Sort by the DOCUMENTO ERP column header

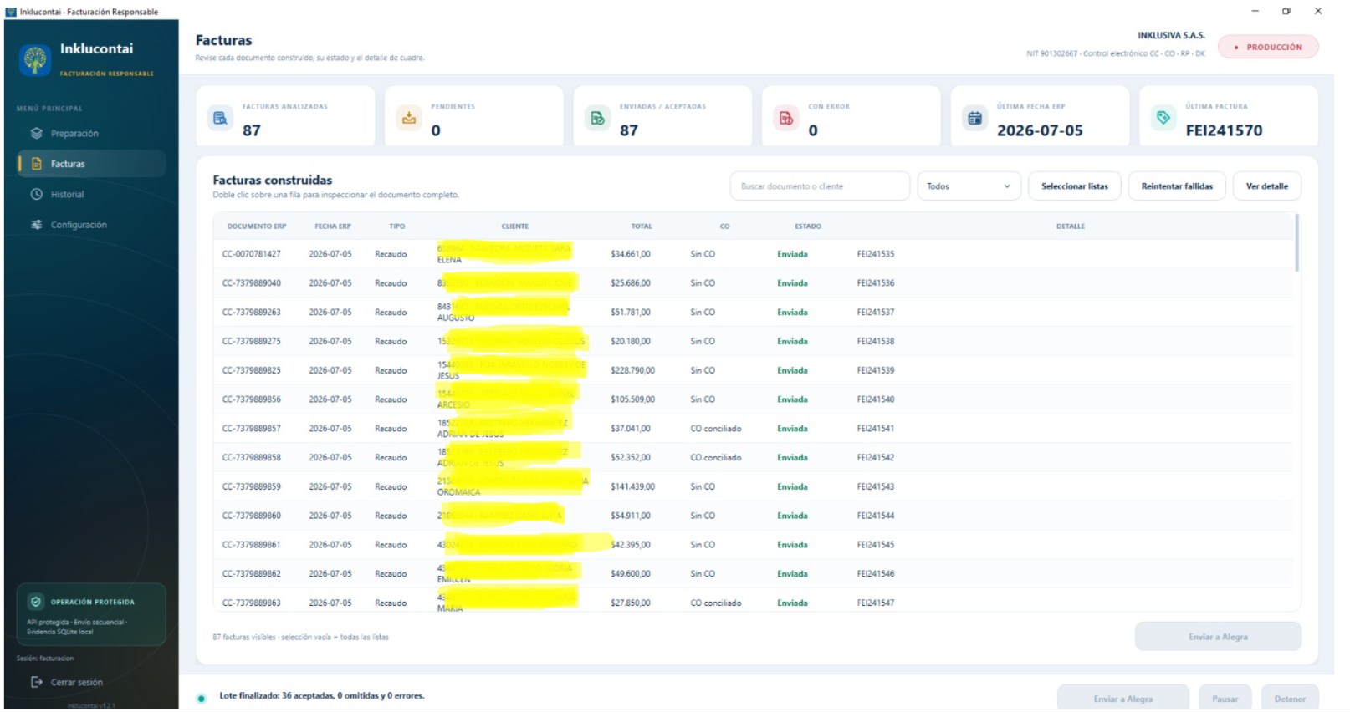[257, 226]
